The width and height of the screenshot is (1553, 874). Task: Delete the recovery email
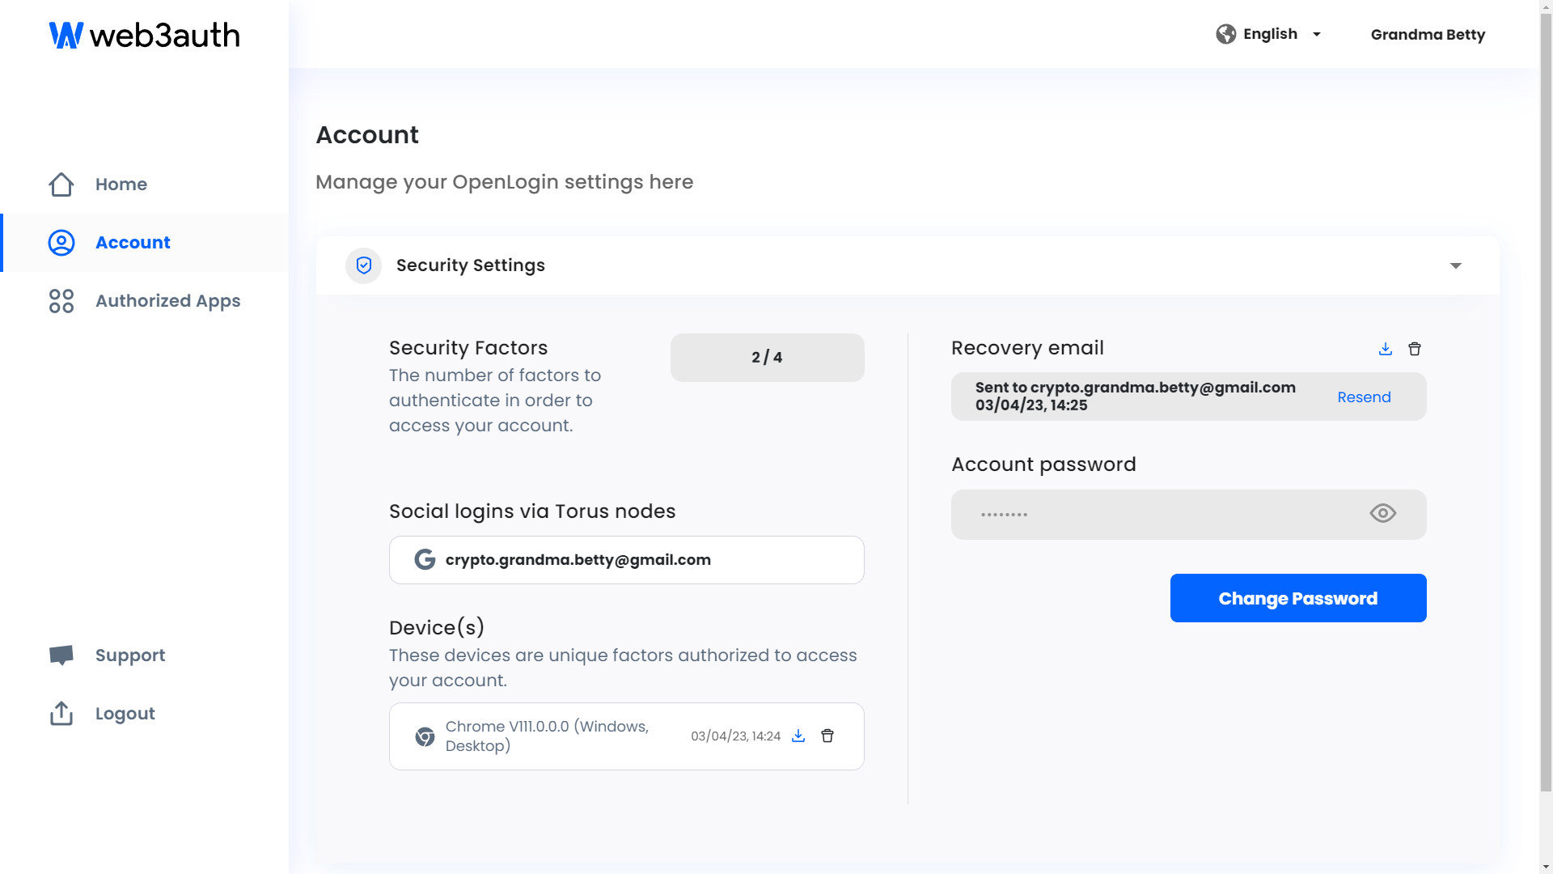pos(1415,349)
